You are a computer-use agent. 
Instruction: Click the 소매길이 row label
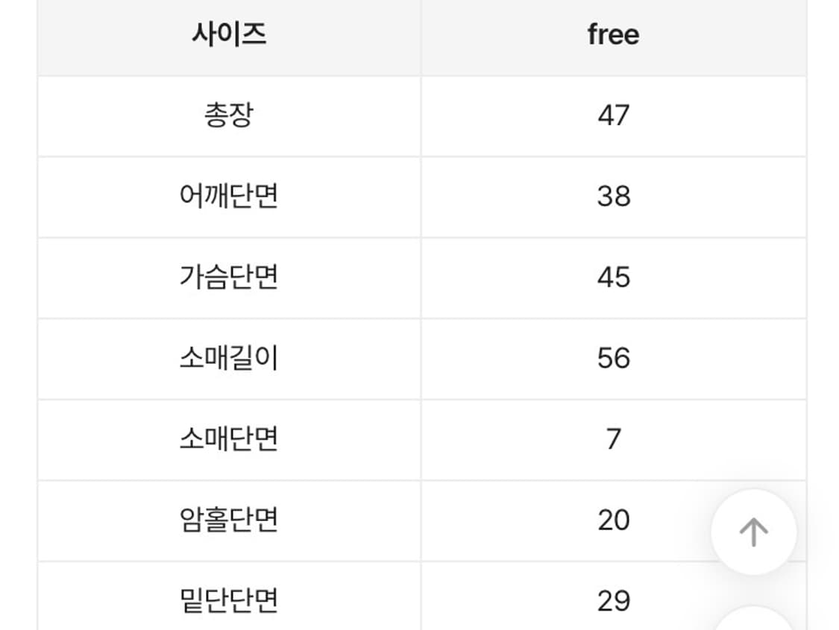tap(227, 359)
